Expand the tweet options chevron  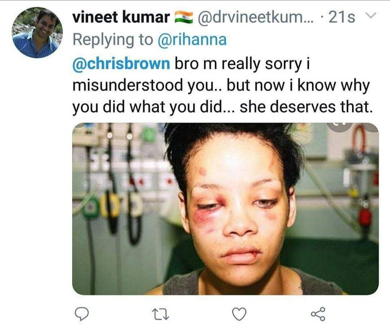(x=370, y=16)
